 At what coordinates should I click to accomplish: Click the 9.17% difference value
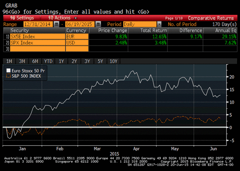point(196,37)
